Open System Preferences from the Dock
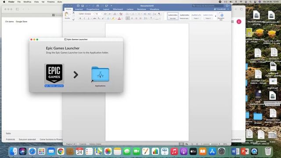Viewport: 281px width, 158px height. click(x=221, y=151)
